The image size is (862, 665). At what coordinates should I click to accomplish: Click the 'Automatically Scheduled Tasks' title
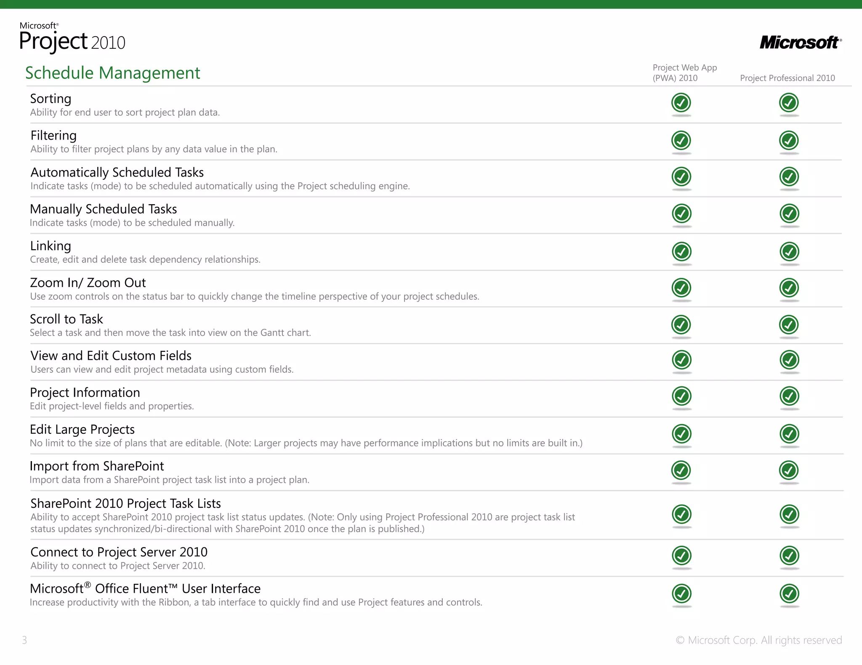click(x=117, y=172)
